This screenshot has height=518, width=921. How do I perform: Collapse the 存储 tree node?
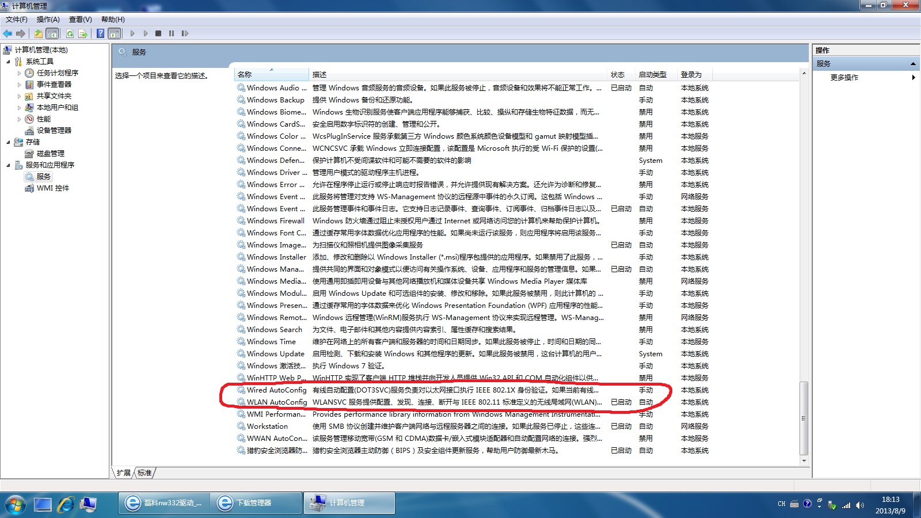click(x=8, y=142)
